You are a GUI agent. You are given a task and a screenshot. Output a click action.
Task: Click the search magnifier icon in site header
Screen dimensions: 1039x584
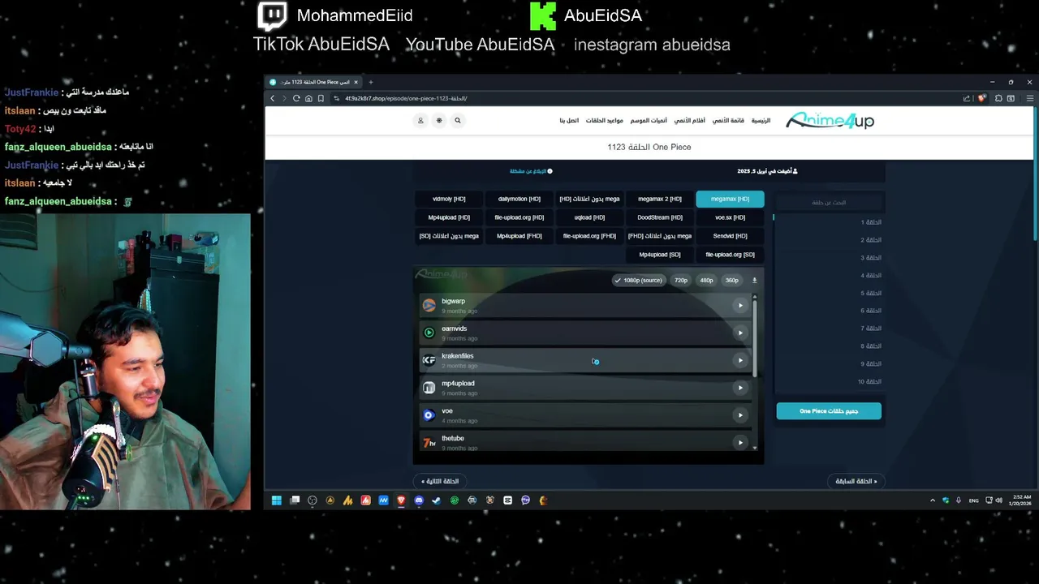click(457, 121)
